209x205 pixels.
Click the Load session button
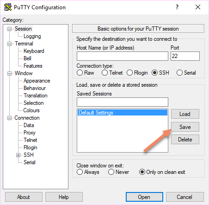click(185, 114)
